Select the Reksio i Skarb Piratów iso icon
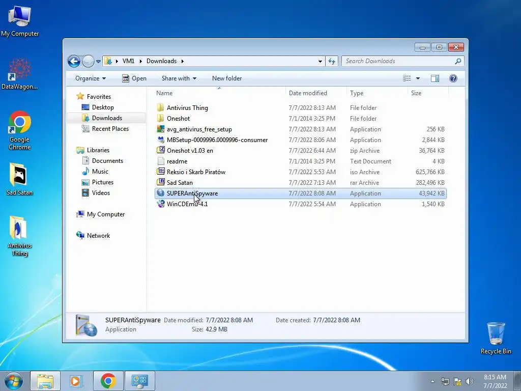 [160, 172]
